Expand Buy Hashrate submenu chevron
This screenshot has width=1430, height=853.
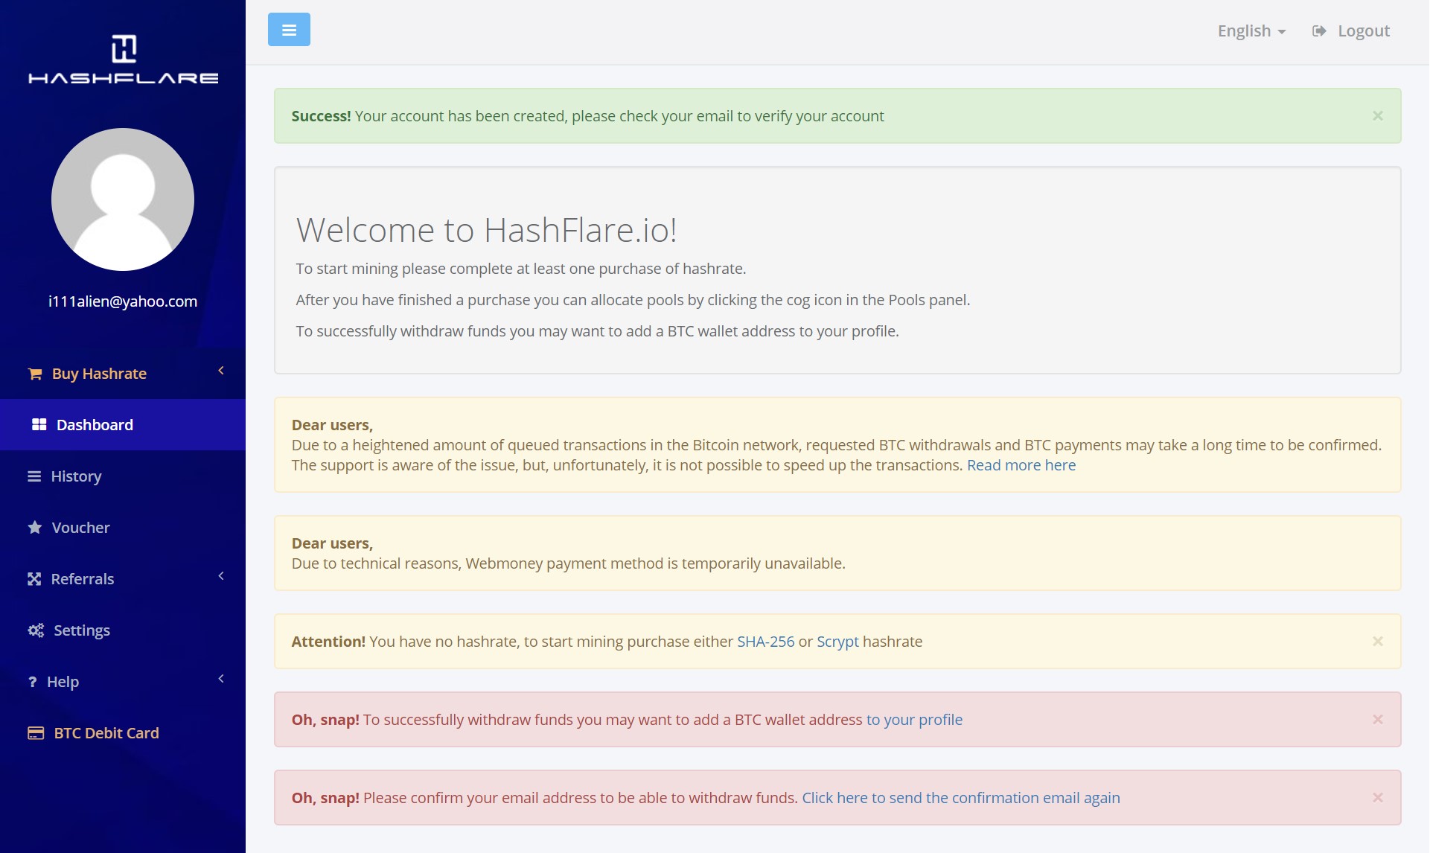(x=221, y=370)
